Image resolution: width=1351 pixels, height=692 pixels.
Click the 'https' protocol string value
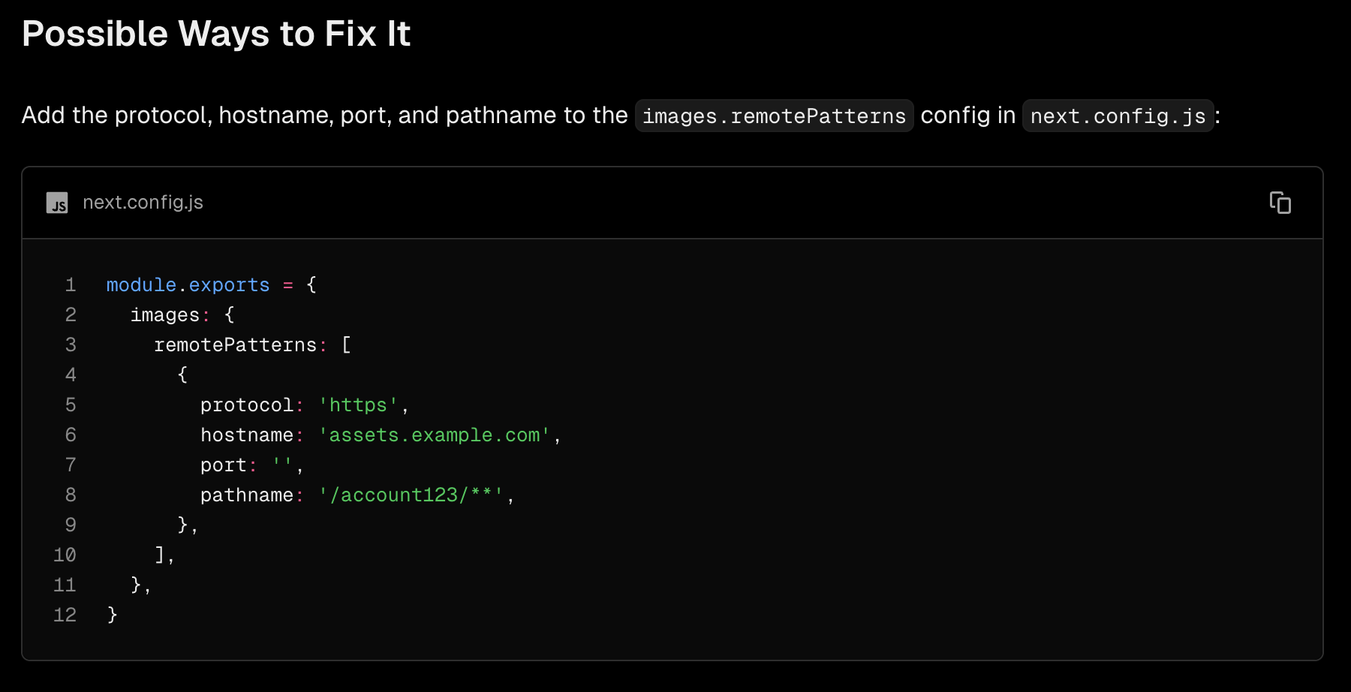click(358, 405)
